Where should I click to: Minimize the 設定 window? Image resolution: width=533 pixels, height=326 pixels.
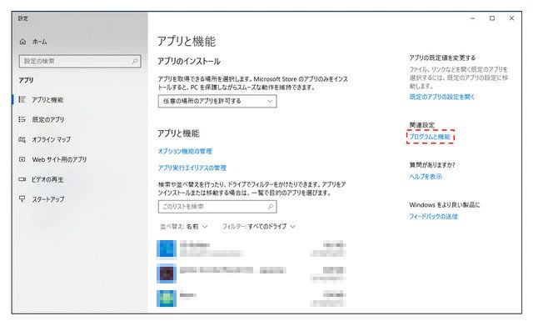[472, 18]
